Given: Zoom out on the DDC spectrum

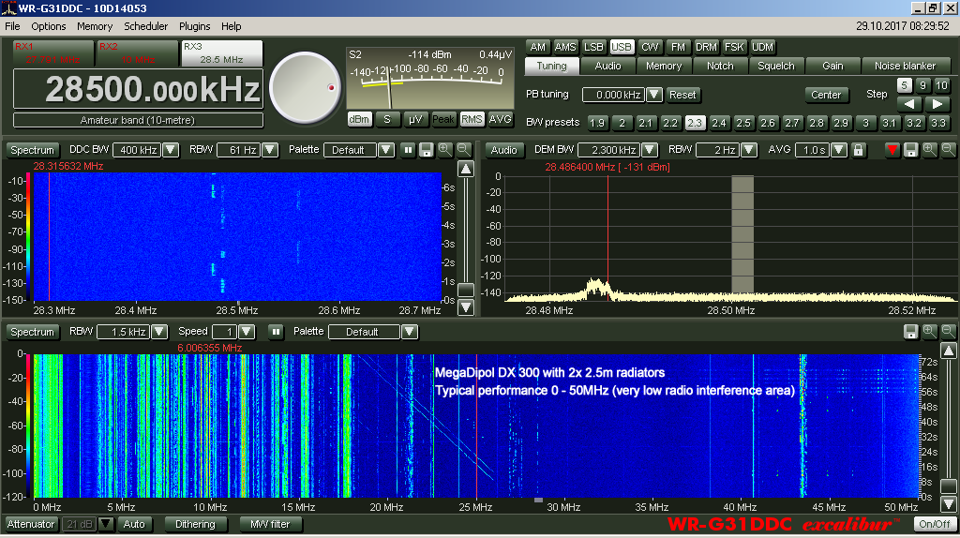Looking at the screenshot, I should (464, 149).
